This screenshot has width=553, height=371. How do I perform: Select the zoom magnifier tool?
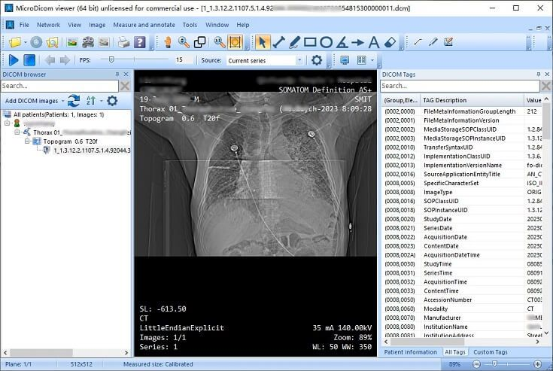[x=184, y=42]
